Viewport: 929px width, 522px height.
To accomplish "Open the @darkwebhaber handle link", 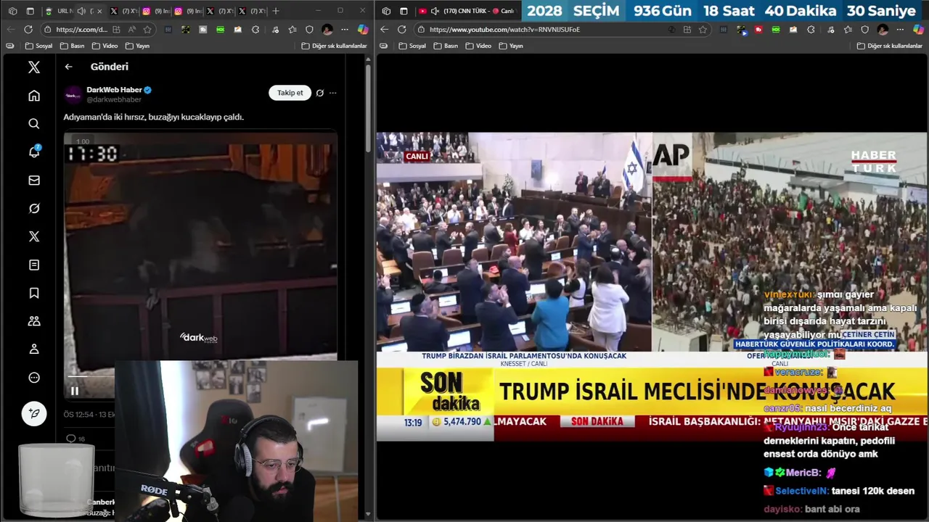I will click(114, 99).
